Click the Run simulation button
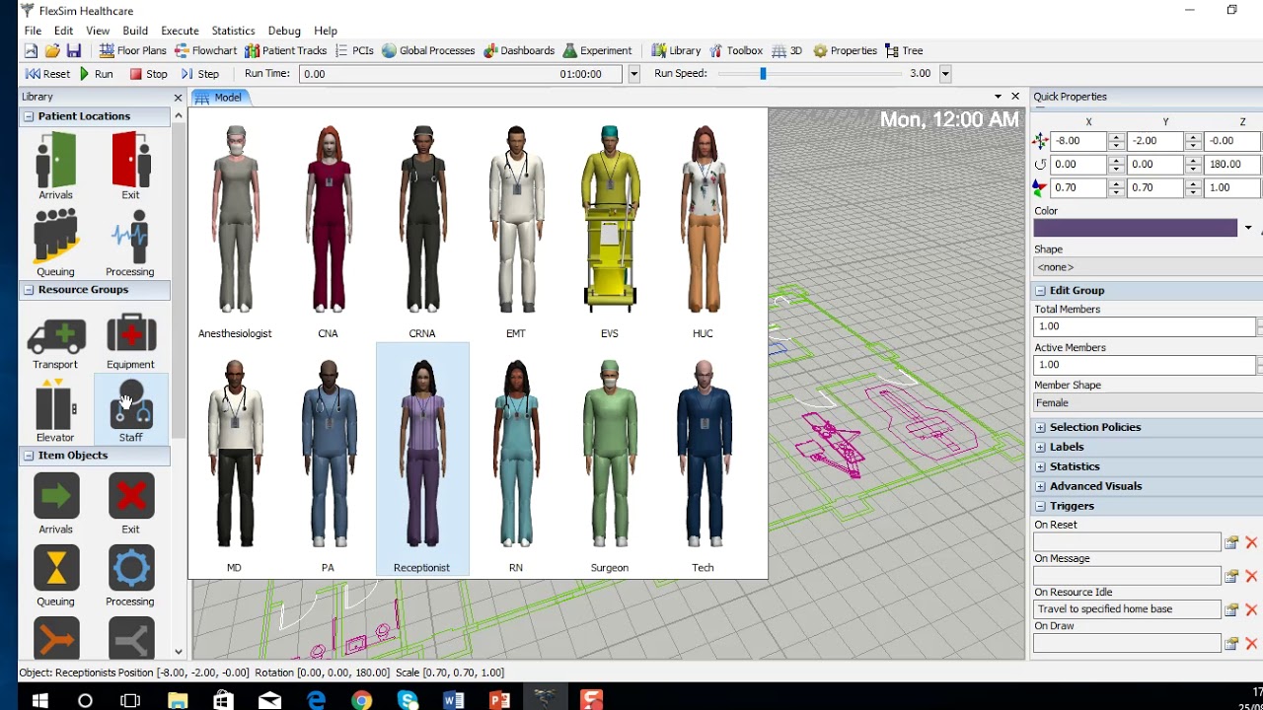This screenshot has width=1263, height=710. 96,74
